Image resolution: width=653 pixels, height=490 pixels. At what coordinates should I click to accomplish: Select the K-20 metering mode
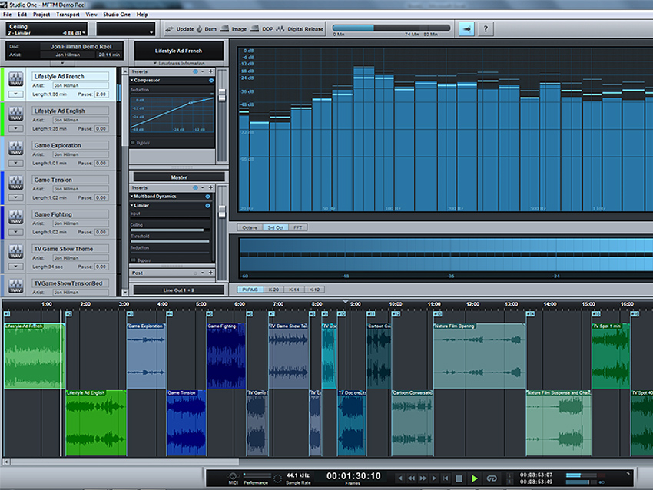point(273,290)
